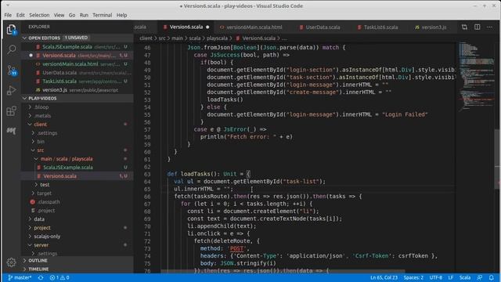Open the Edit menu

tap(20, 15)
